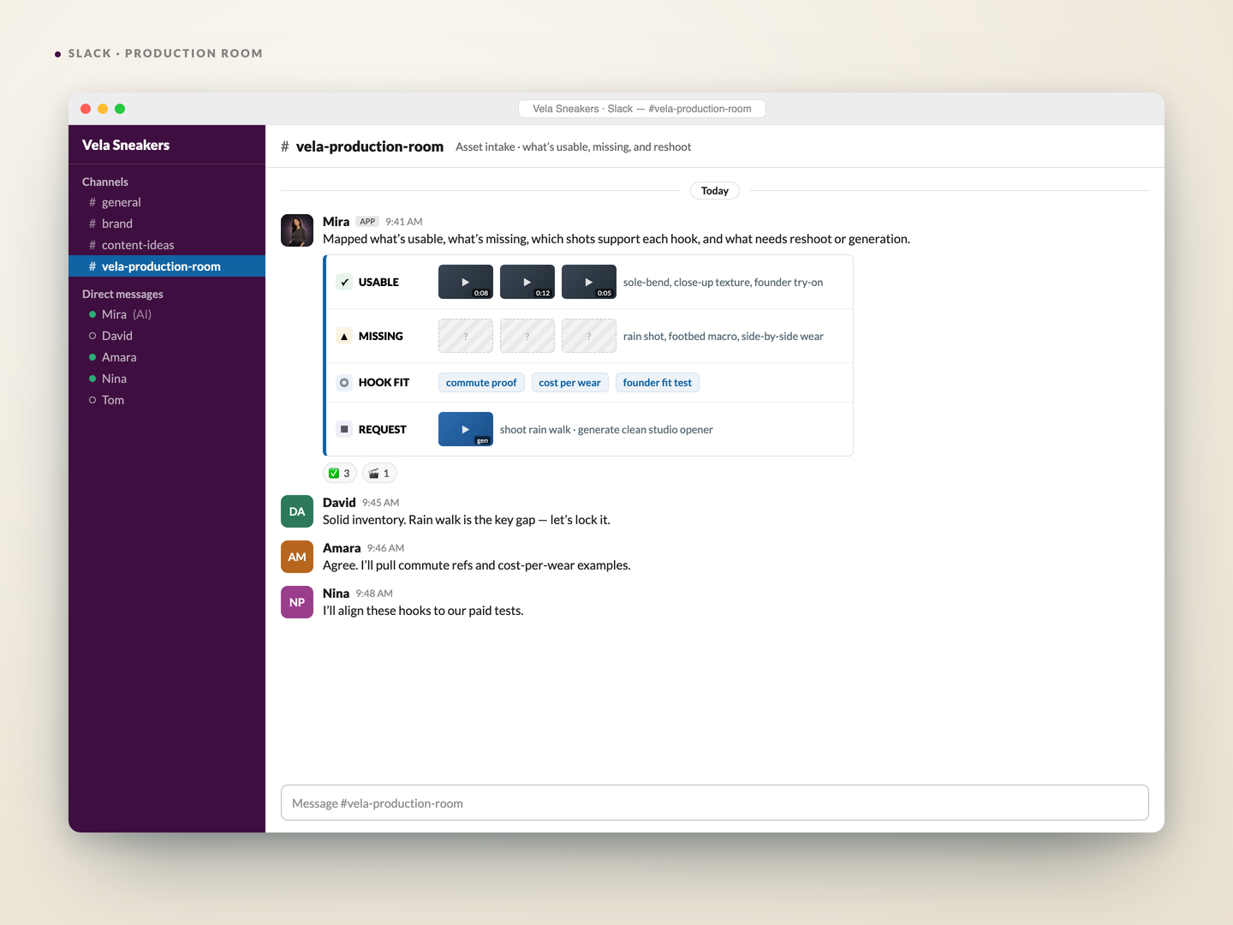Click the HOOK FIT circle icon
The image size is (1233, 925).
tap(344, 383)
